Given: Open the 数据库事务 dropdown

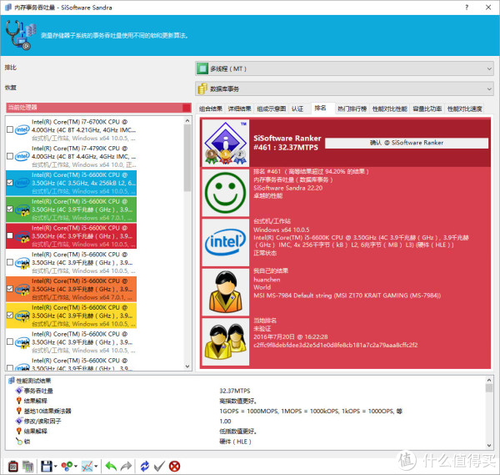Looking at the screenshot, I should [344, 88].
